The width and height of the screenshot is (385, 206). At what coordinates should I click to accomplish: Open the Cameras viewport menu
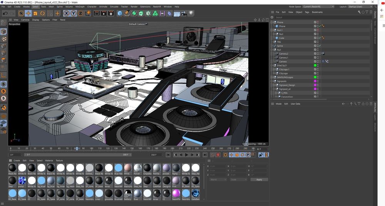pyautogui.click(x=25, y=20)
